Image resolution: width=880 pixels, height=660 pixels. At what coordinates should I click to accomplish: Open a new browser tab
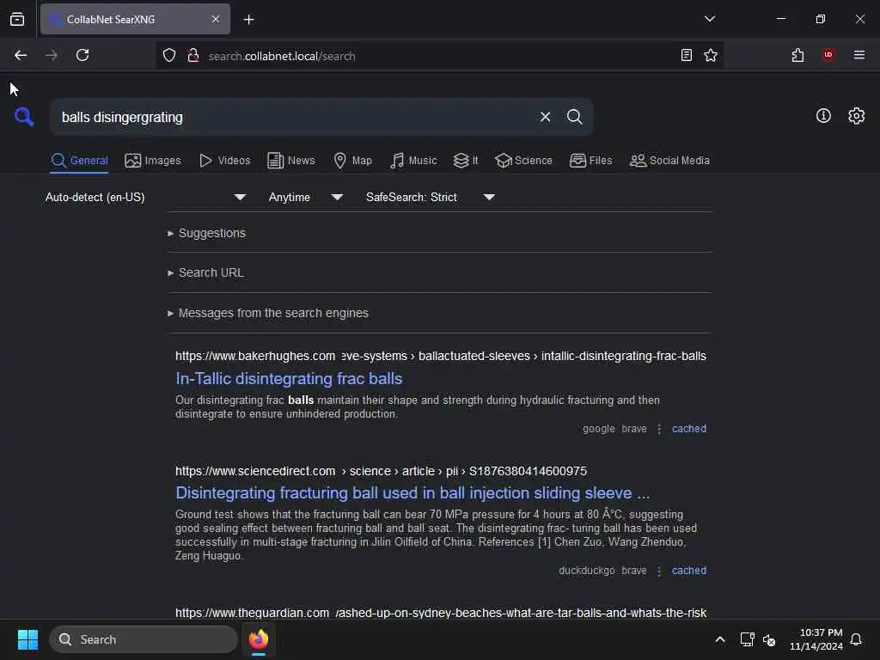coord(248,20)
